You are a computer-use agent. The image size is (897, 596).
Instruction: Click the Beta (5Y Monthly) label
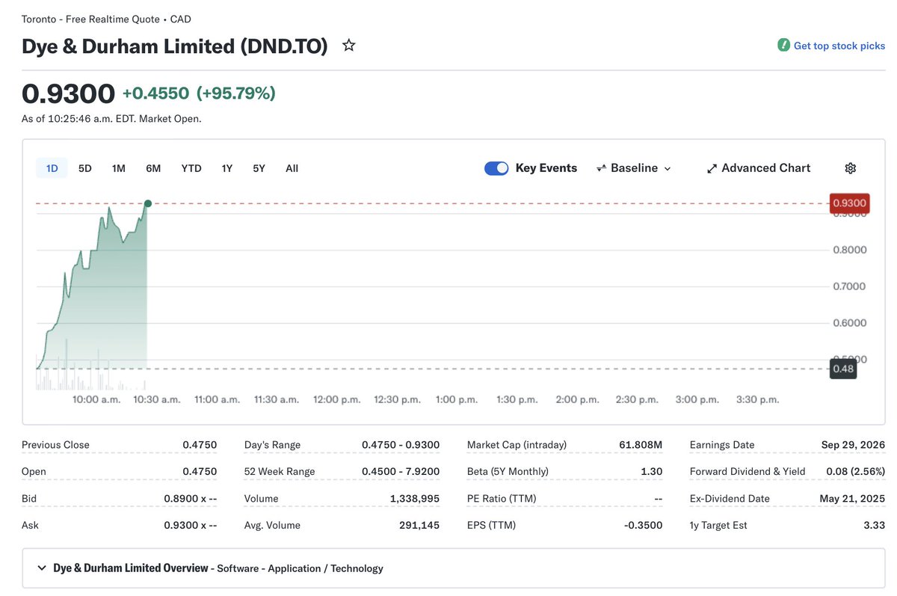pos(508,472)
